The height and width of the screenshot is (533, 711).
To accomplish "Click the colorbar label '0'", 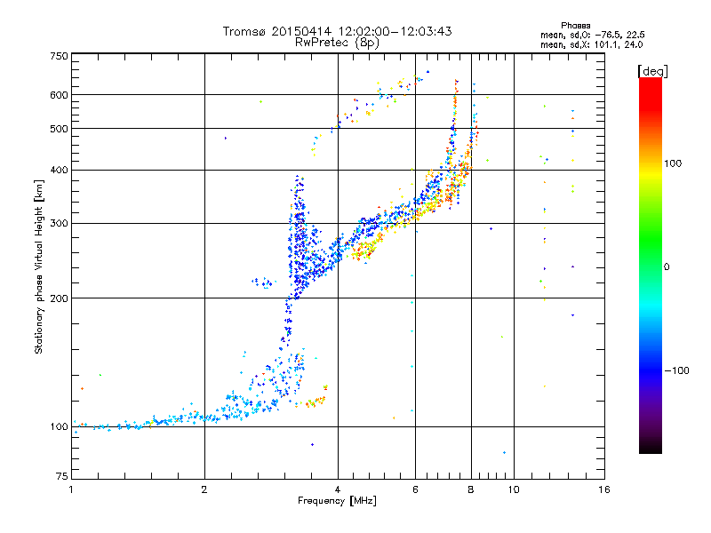I will tap(667, 267).
